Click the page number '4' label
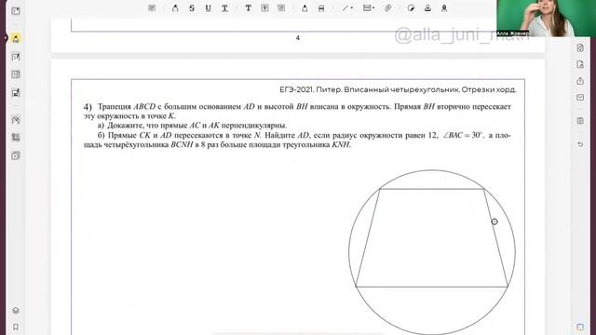Image resolution: width=596 pixels, height=335 pixels. point(298,38)
